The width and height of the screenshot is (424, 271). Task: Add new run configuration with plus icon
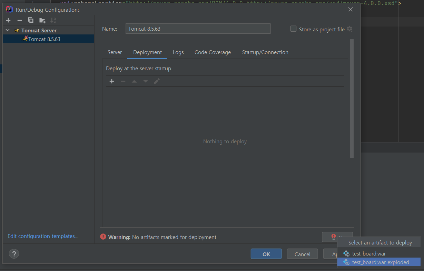tap(8, 20)
